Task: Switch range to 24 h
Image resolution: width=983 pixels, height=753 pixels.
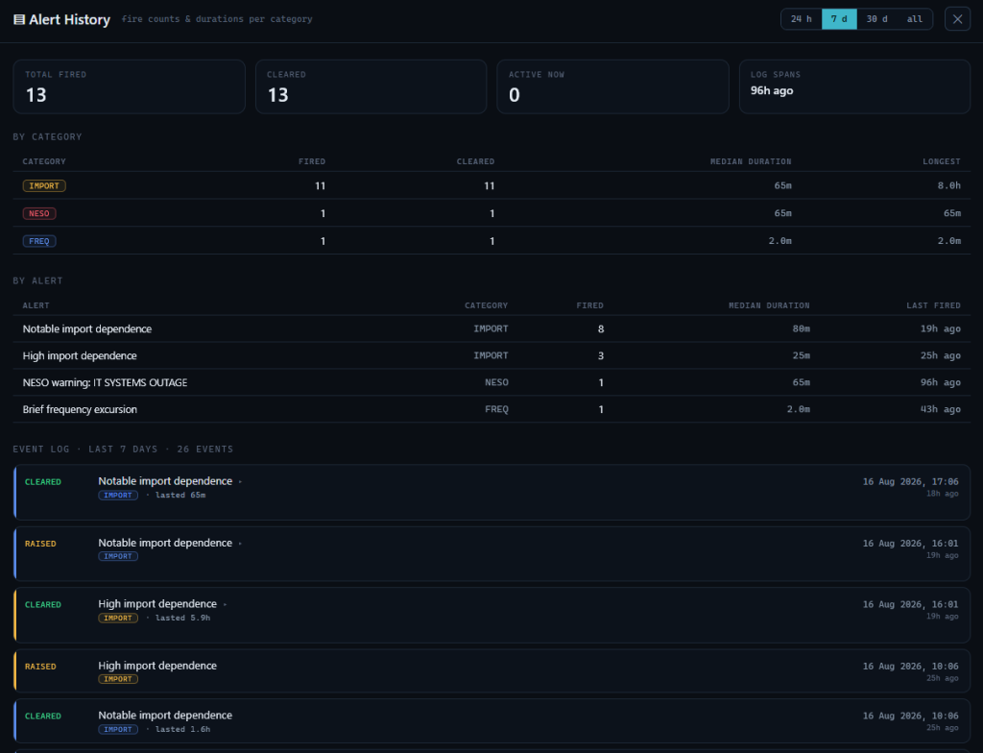Action: pyautogui.click(x=802, y=19)
